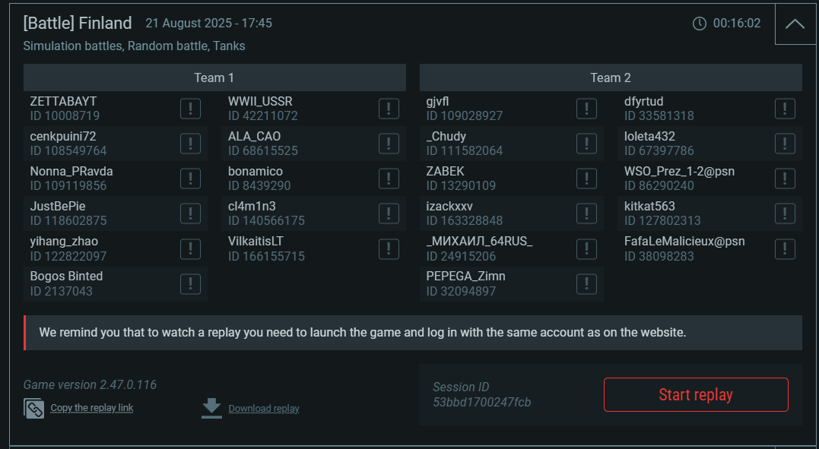Report FafaLeMalicieux@psn via exclamation icon
819x449 pixels.
(x=785, y=249)
